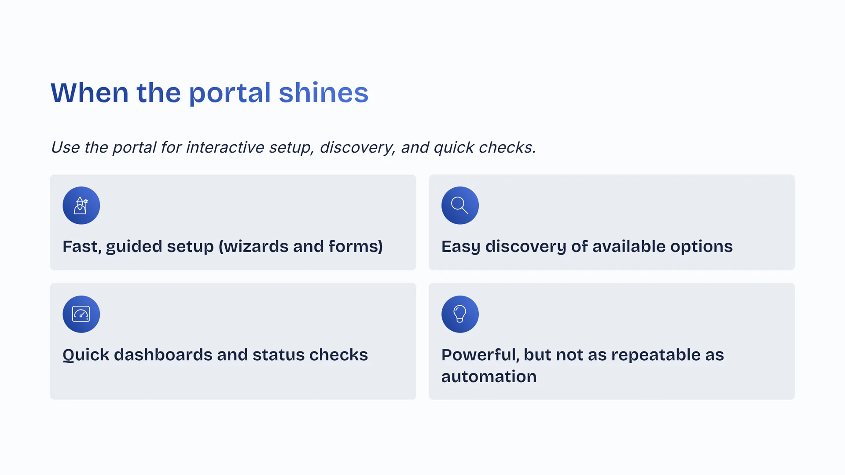Image resolution: width=845 pixels, height=475 pixels.
Task: Select 'Easy discovery of available options' text
Action: coord(587,246)
